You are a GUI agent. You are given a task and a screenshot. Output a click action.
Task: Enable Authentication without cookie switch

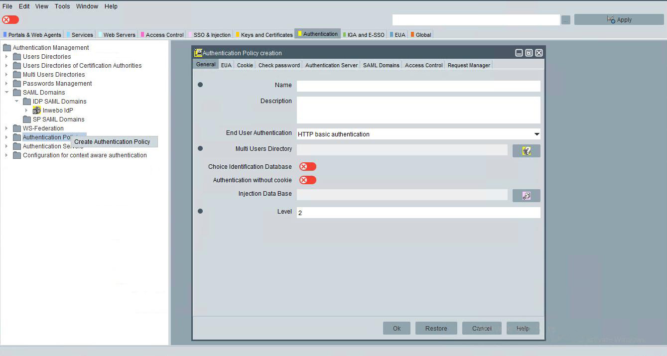point(307,180)
